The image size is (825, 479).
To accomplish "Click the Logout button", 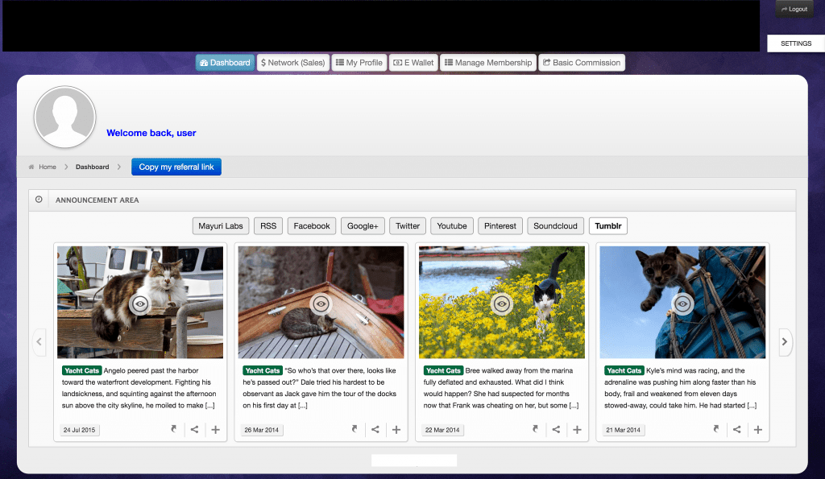I will click(794, 9).
